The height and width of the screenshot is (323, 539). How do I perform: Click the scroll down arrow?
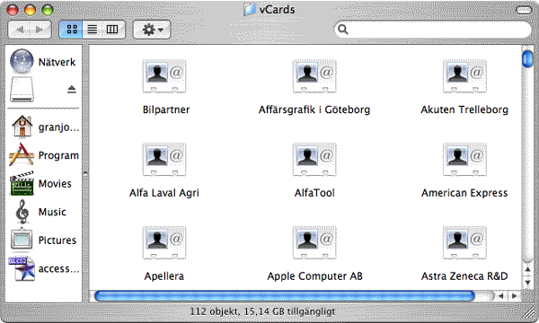pyautogui.click(x=527, y=283)
